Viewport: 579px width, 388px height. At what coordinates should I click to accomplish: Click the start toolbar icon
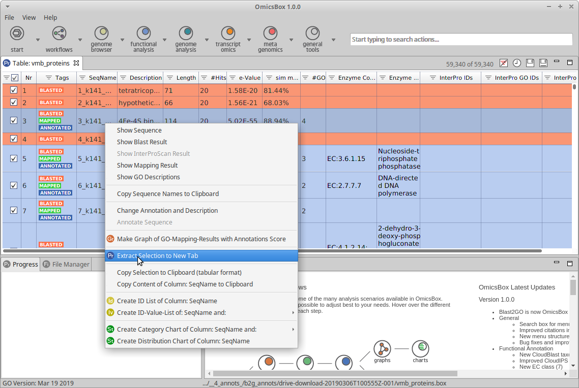point(17,34)
